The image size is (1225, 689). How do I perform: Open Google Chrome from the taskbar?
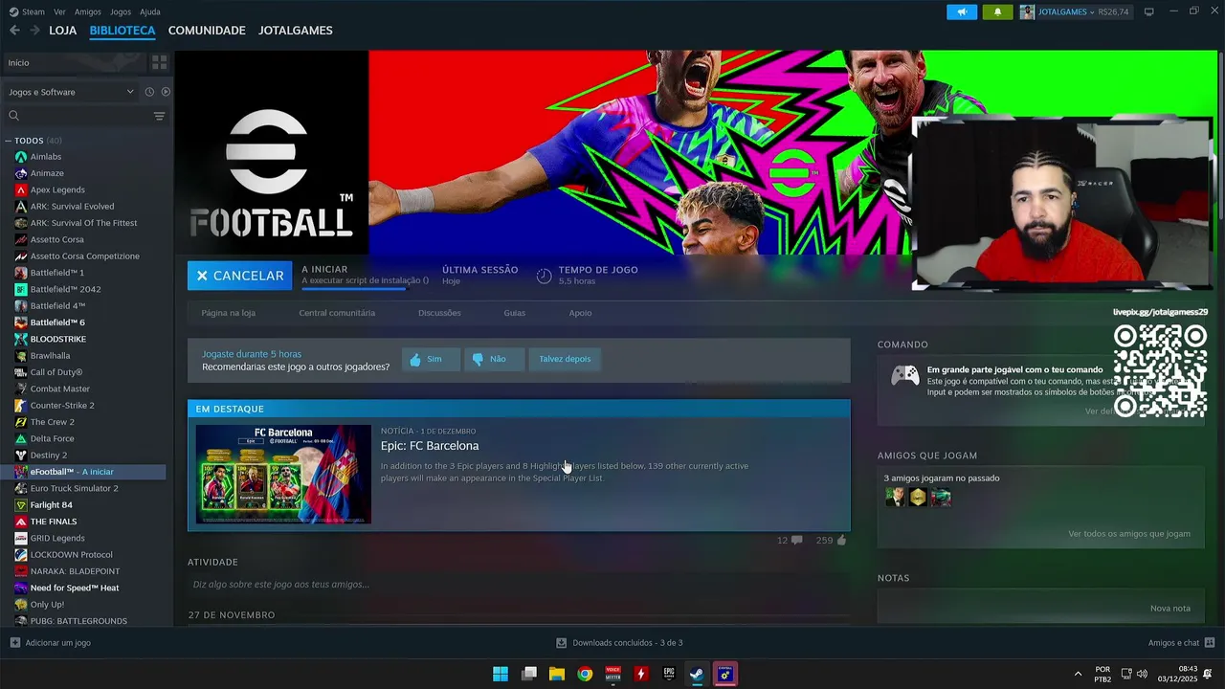pyautogui.click(x=585, y=674)
